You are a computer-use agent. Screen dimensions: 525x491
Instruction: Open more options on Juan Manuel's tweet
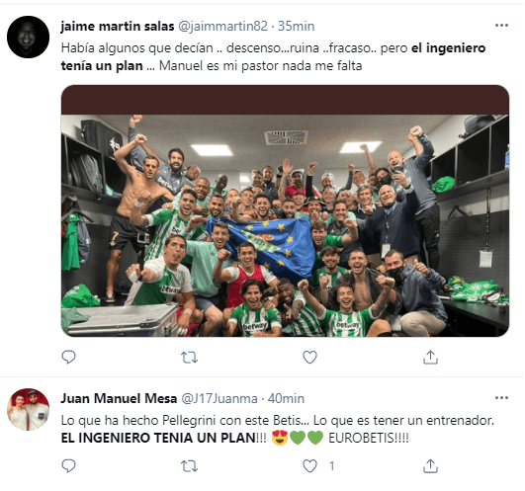[x=501, y=398]
